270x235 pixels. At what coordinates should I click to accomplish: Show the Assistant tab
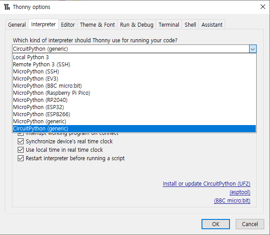tap(212, 24)
